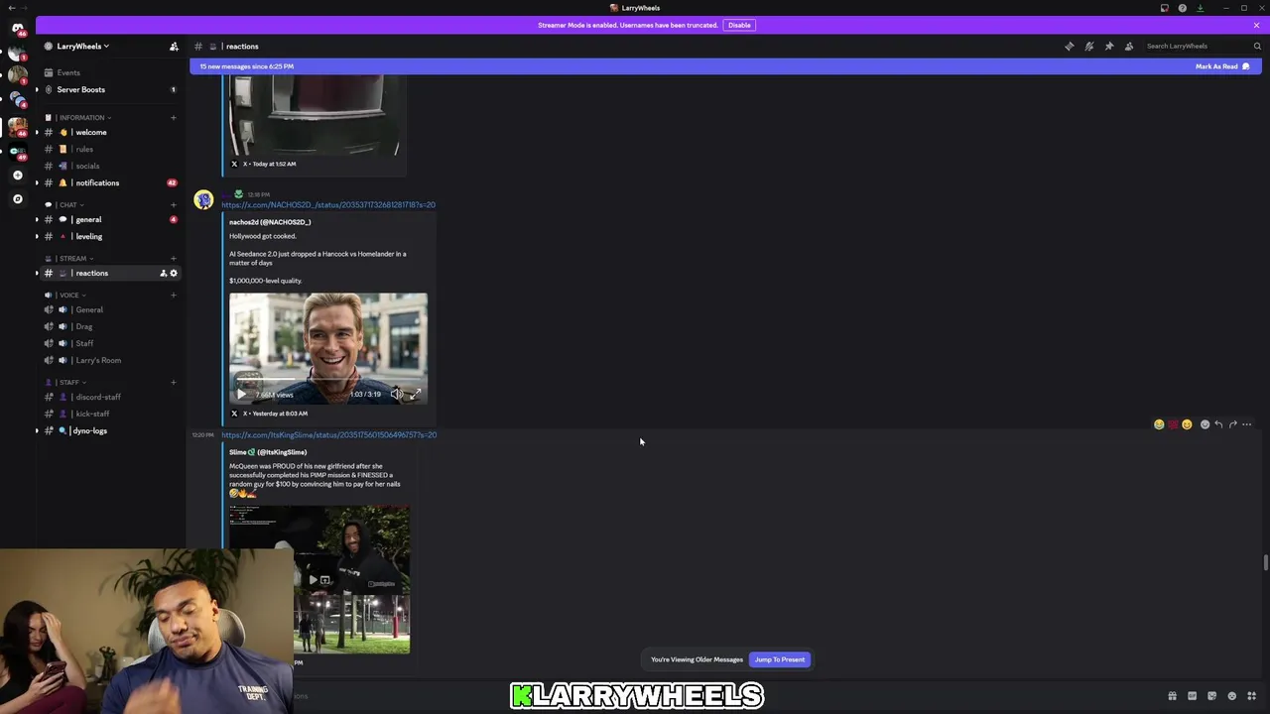Click Jump To Present button
This screenshot has height=714, width=1270.
click(x=780, y=659)
